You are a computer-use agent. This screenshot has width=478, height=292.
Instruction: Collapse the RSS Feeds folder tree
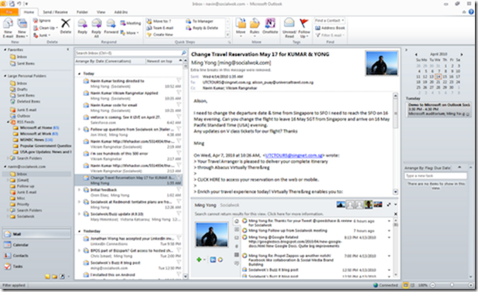(8, 122)
